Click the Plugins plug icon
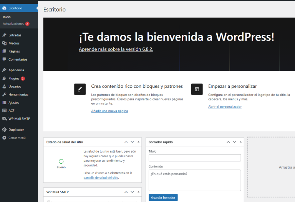This screenshot has height=202, width=295. click(4, 78)
